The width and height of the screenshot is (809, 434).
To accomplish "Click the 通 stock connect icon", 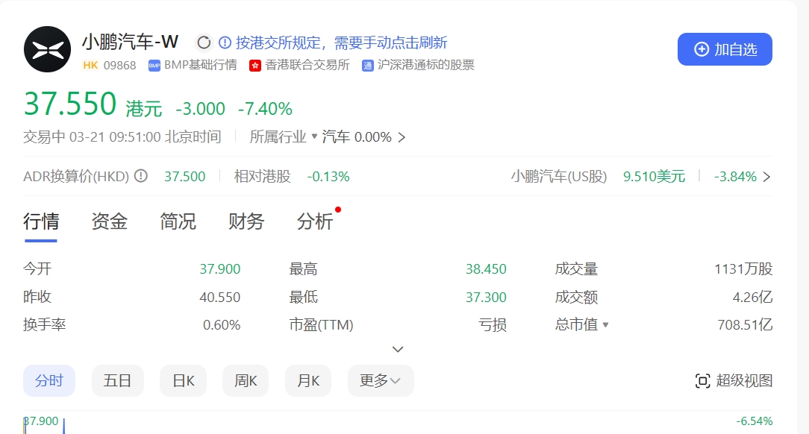I will tap(367, 66).
